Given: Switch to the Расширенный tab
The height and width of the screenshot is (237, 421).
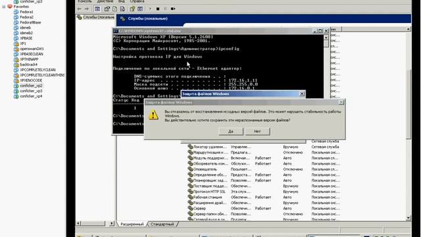Looking at the screenshot, I should 132,224.
